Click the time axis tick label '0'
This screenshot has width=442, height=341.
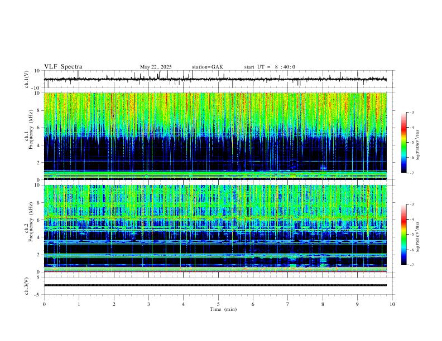pyautogui.click(x=44, y=304)
